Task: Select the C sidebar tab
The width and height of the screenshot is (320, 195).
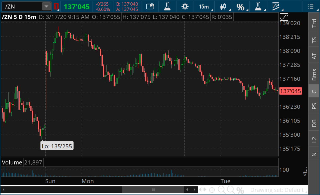Action: 314,91
